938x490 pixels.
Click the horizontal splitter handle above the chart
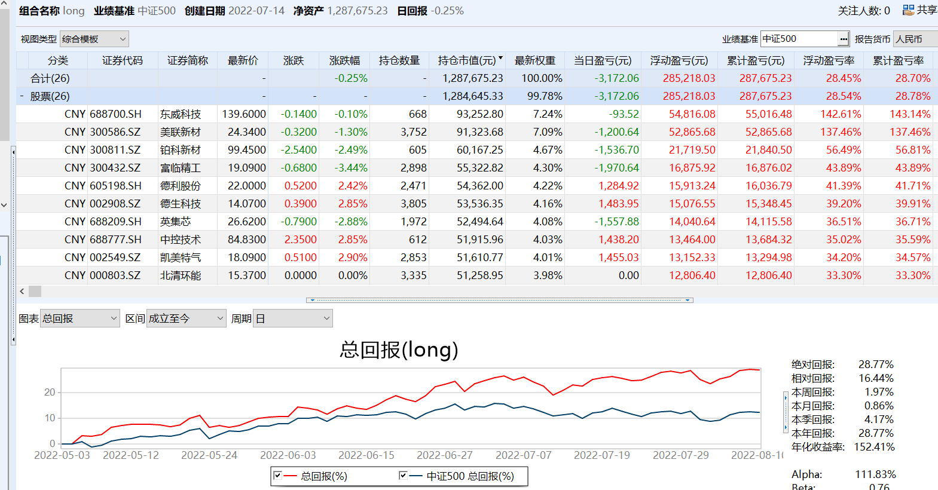[499, 301]
